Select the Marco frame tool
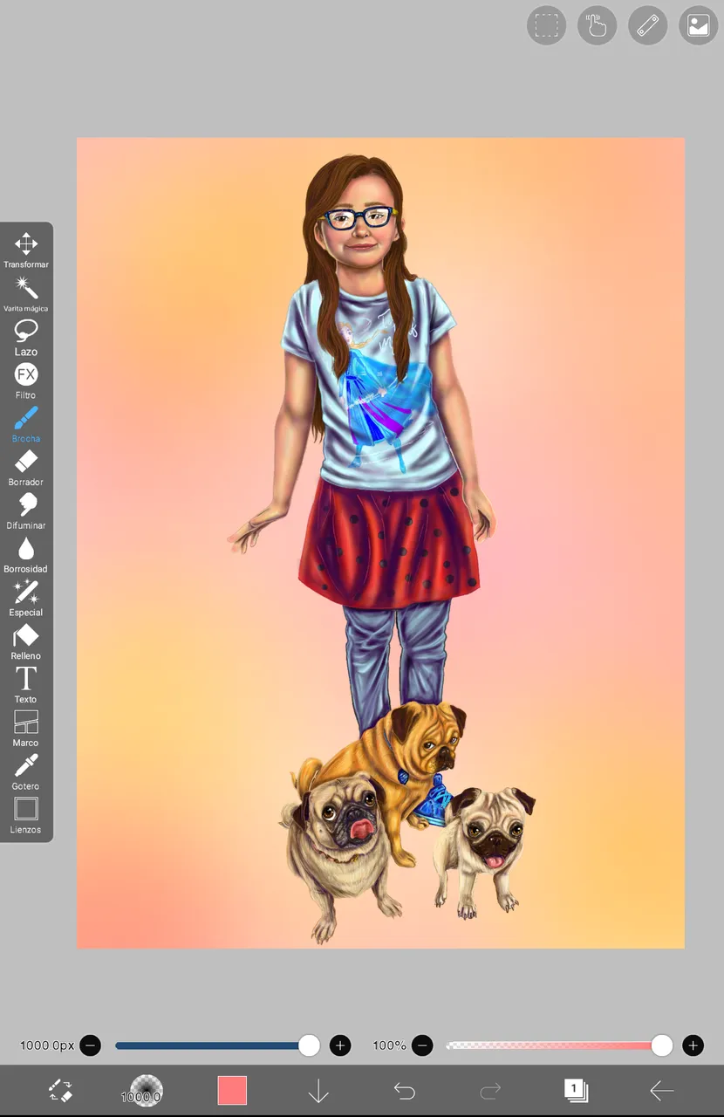 [x=26, y=730]
